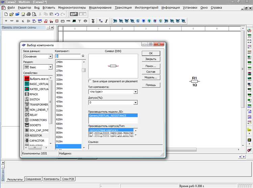This screenshot has height=188, width=253.
Task: Select the Multimeter at top of instruments bar
Action: coord(249,30)
